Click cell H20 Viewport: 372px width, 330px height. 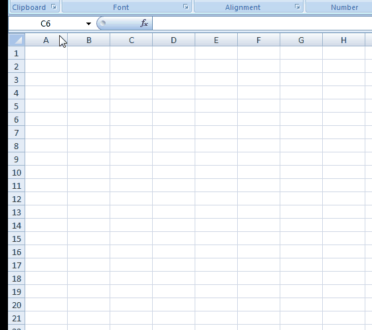[x=344, y=305]
